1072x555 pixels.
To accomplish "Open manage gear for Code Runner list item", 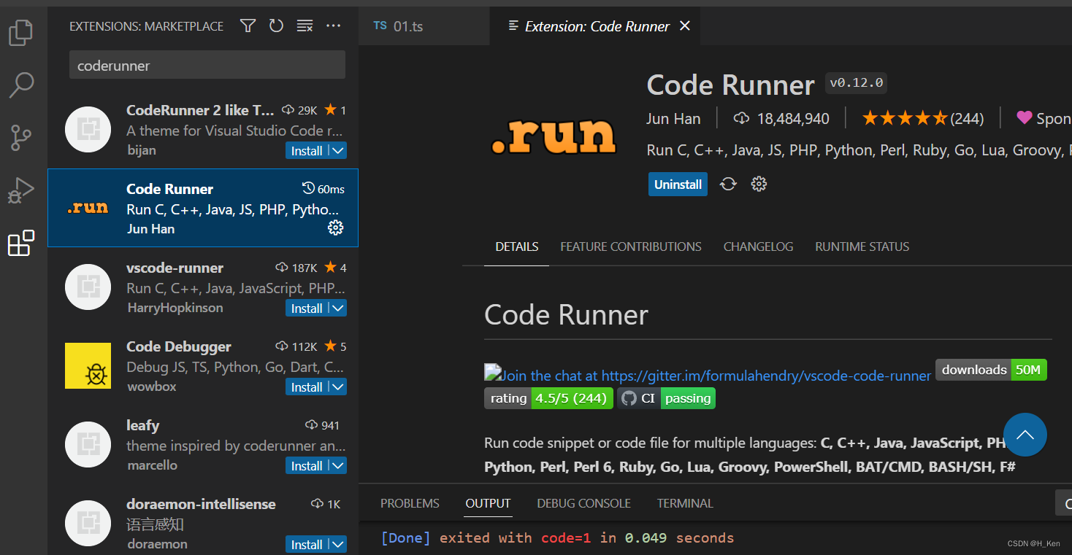I will pos(335,228).
